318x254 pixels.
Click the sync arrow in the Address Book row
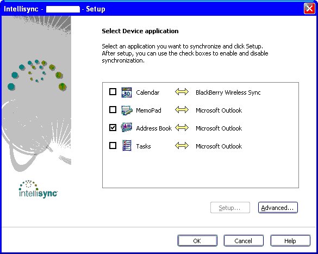pyautogui.click(x=182, y=128)
